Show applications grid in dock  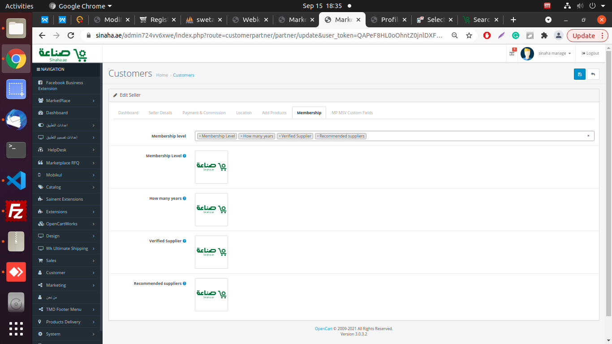click(16, 329)
